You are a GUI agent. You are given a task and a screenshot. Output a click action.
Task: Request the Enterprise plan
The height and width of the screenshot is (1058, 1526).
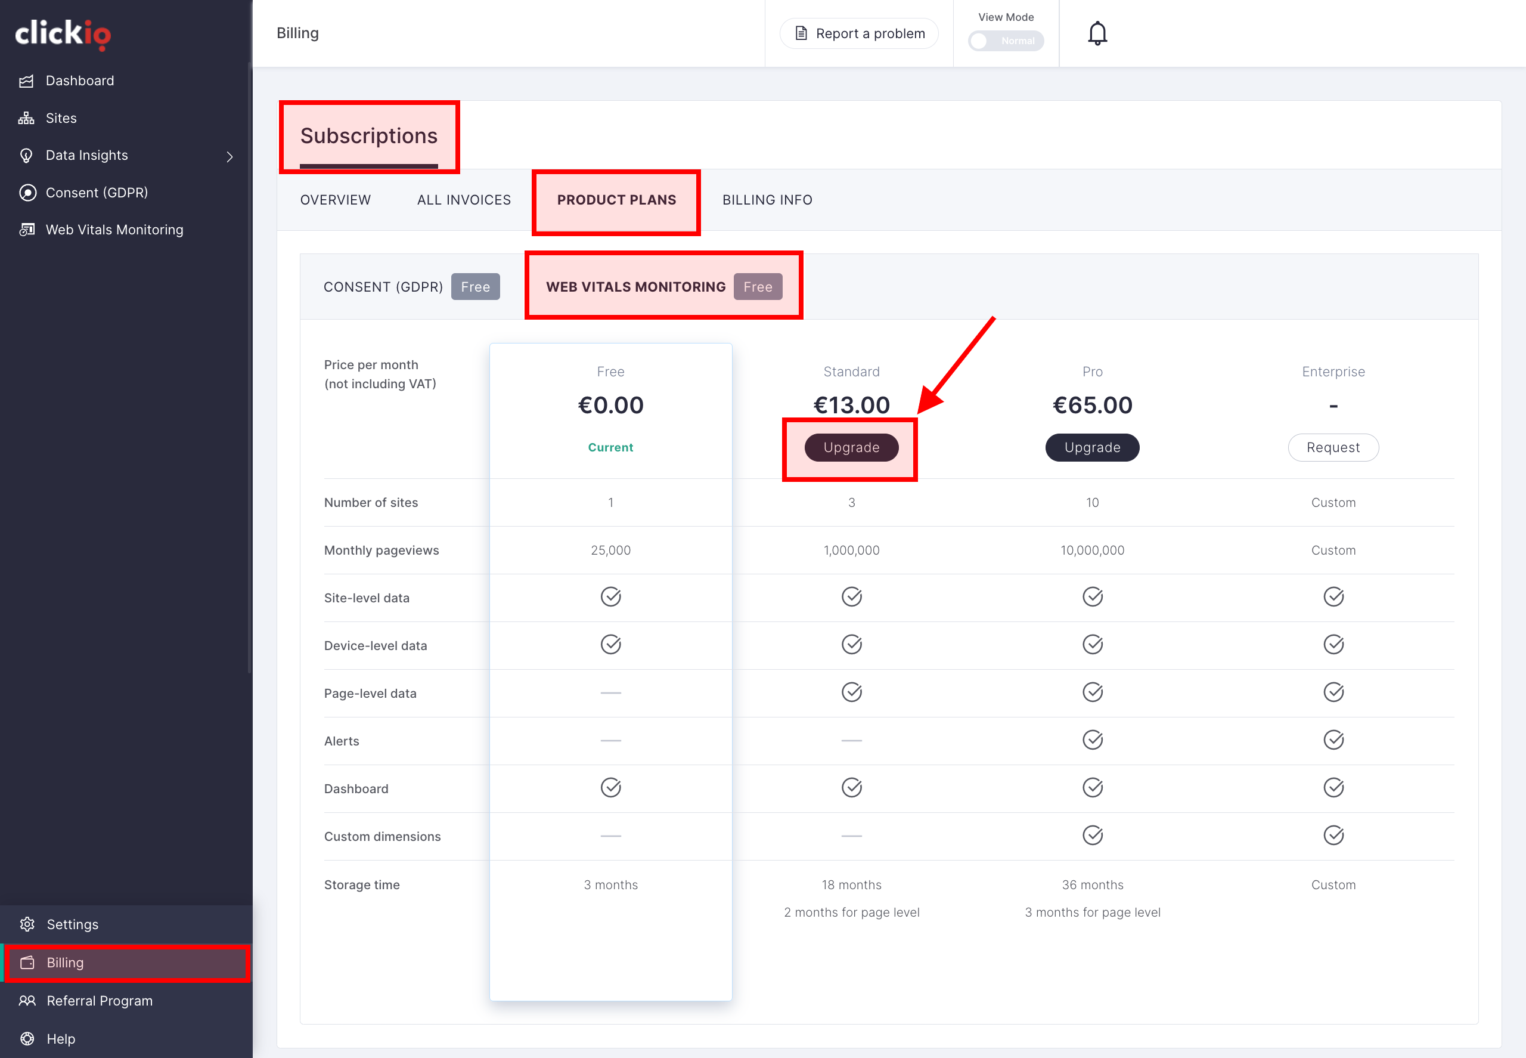[x=1333, y=447]
